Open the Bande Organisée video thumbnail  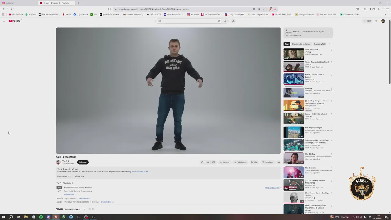point(294,145)
